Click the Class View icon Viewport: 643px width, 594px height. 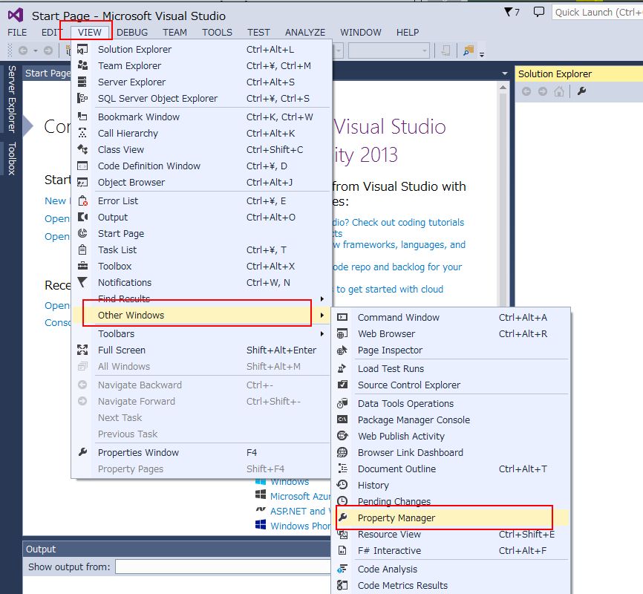82,150
